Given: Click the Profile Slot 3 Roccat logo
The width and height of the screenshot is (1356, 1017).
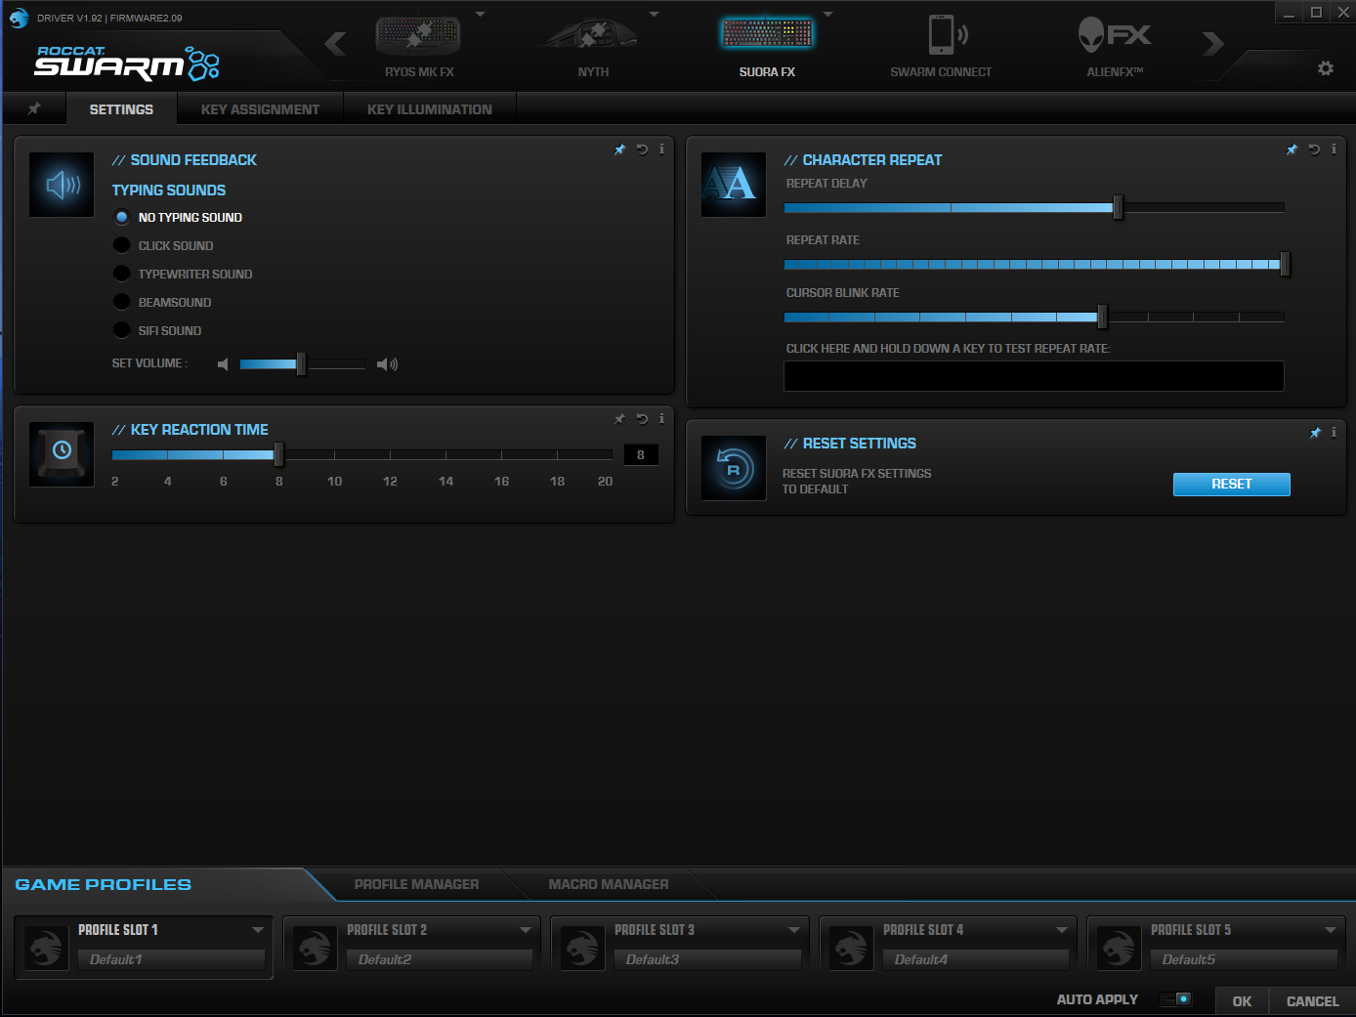Looking at the screenshot, I should 582,948.
